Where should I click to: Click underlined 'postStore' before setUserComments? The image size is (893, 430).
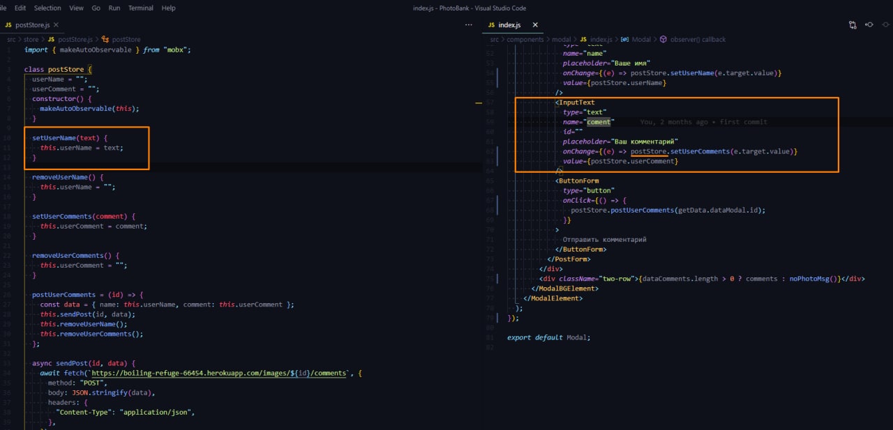(649, 151)
